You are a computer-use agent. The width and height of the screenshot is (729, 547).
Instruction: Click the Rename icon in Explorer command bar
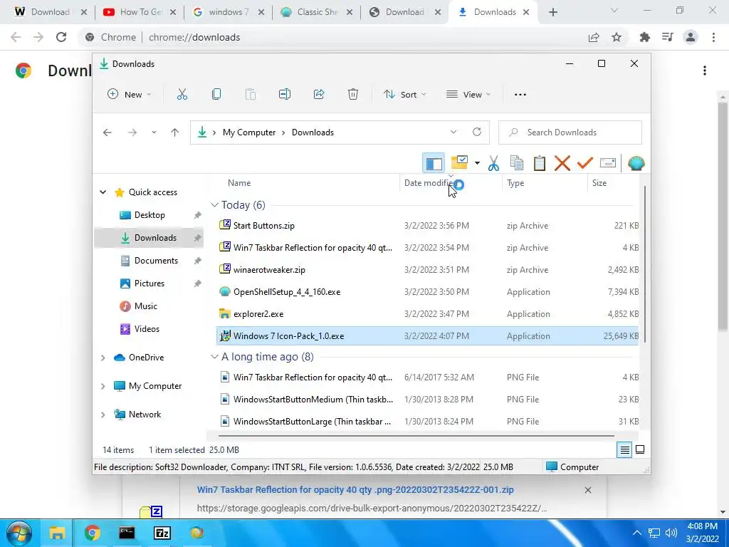click(285, 95)
